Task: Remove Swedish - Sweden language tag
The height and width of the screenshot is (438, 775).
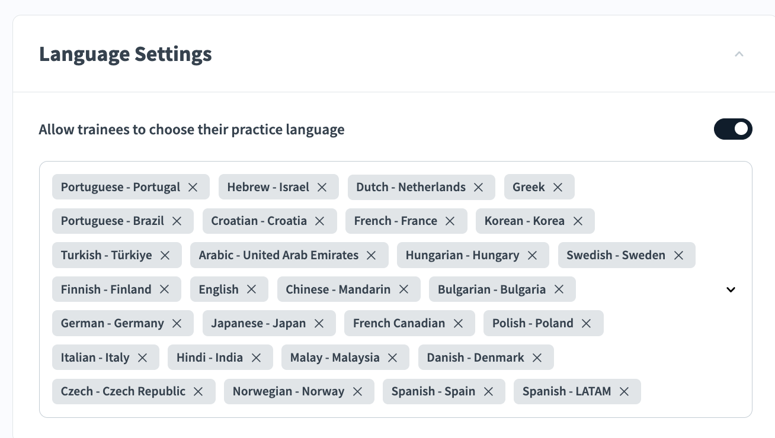Action: [679, 255]
